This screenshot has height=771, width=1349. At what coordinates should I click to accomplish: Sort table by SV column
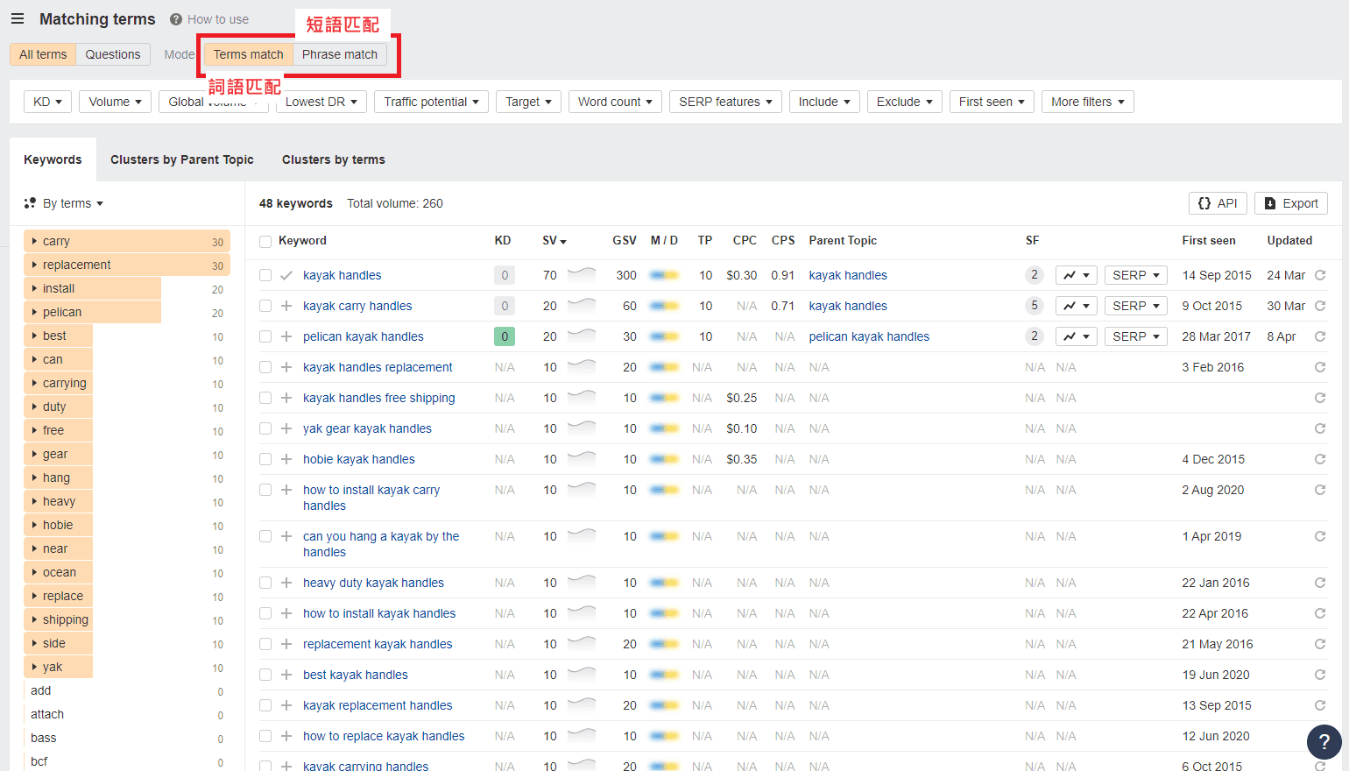click(554, 241)
